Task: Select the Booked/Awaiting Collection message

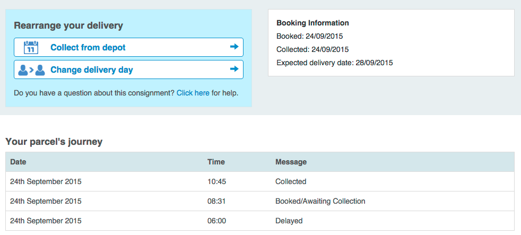Action: (x=320, y=201)
